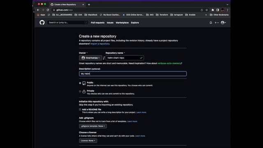Open the Other Bookmarks folder
Image resolution: width=263 pixels, height=148 pixels.
pos(219,15)
